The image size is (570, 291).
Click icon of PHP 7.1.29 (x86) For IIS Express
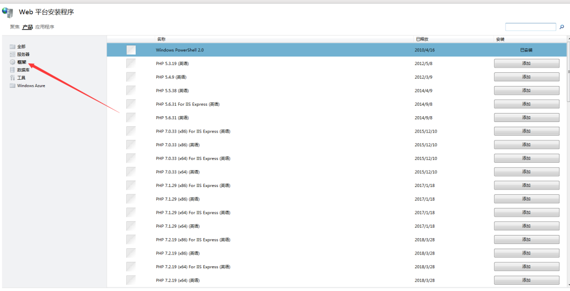click(x=131, y=185)
